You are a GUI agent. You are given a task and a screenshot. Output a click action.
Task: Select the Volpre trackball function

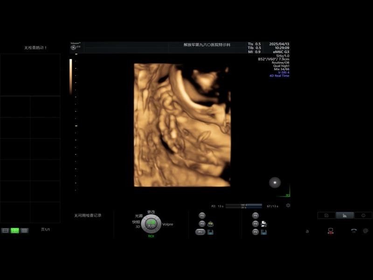click(168, 224)
